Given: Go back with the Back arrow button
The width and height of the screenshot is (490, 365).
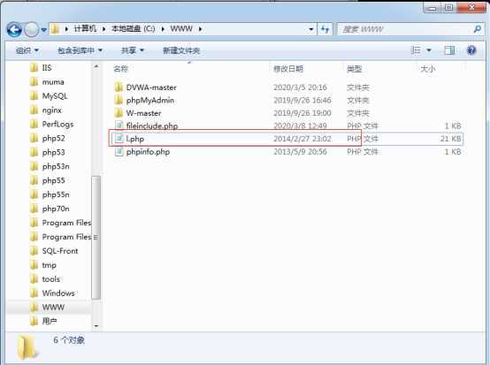Looking at the screenshot, I should click(14, 30).
